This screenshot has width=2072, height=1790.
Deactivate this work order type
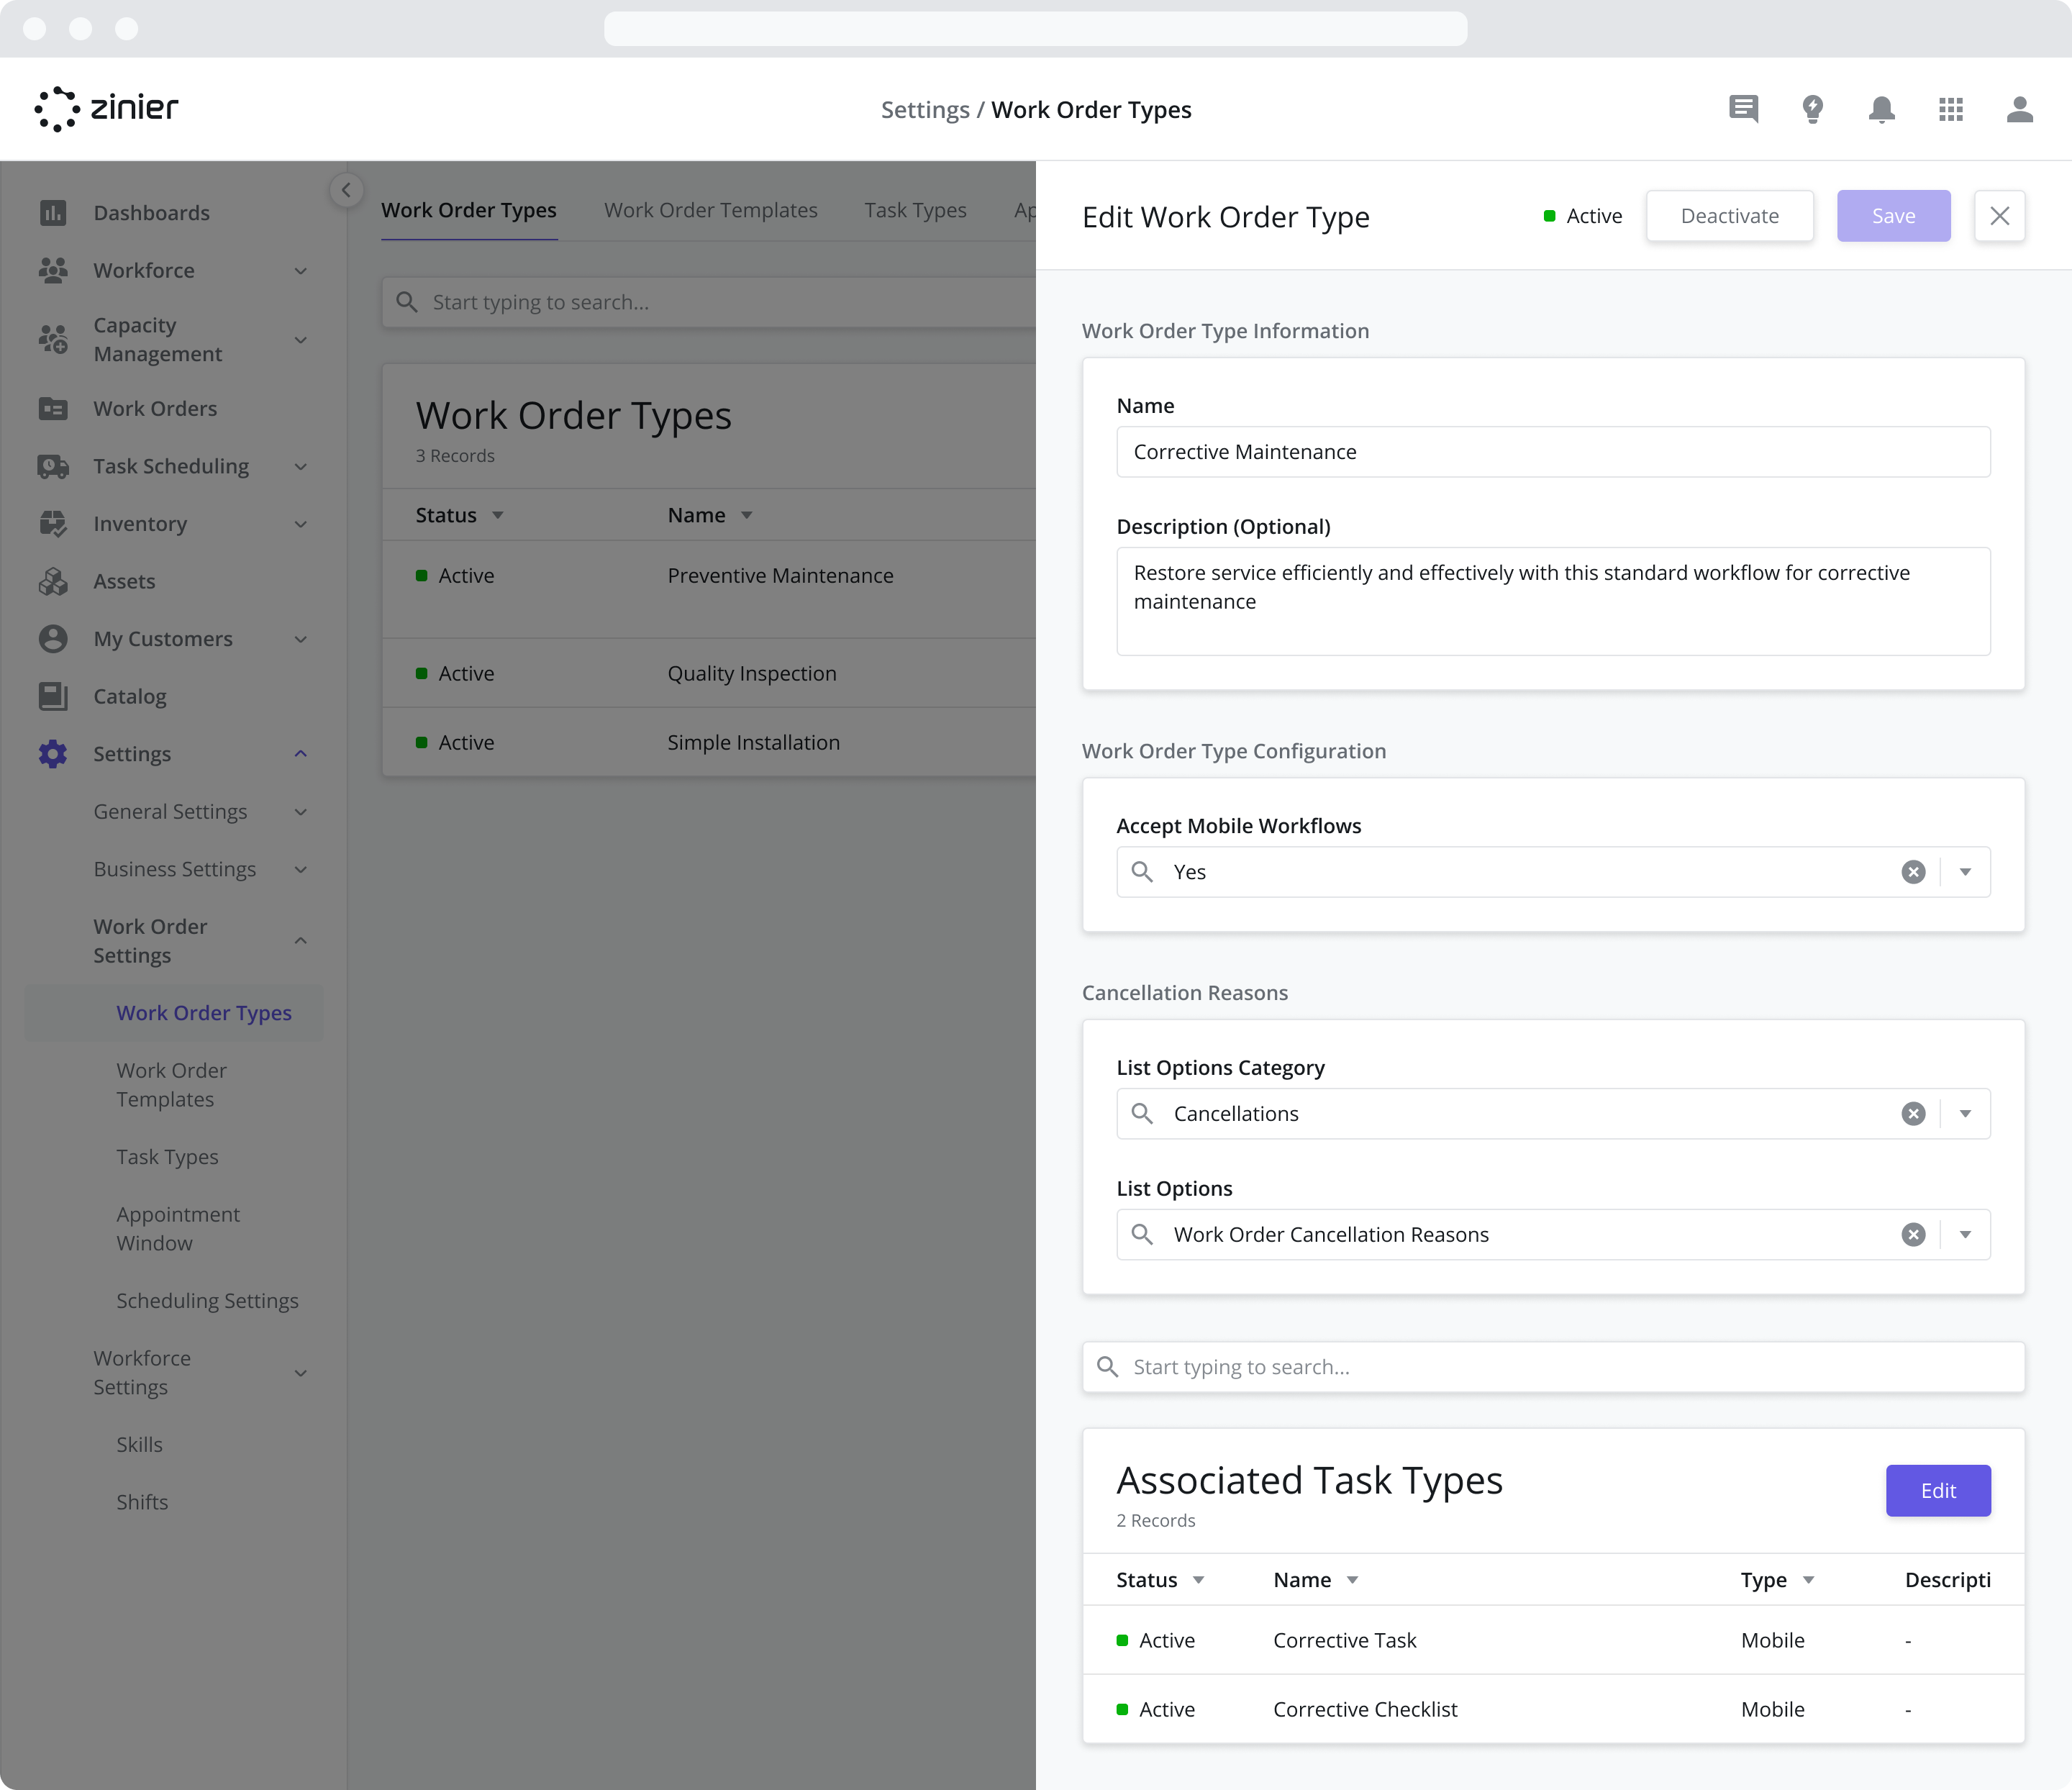[1729, 215]
